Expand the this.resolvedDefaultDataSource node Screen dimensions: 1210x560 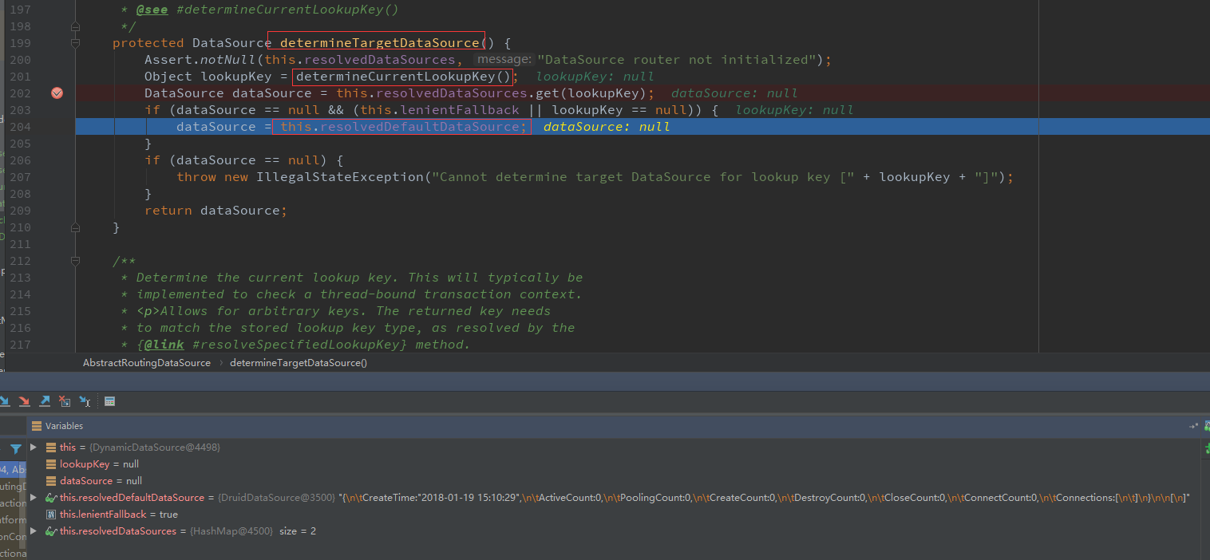click(x=34, y=498)
